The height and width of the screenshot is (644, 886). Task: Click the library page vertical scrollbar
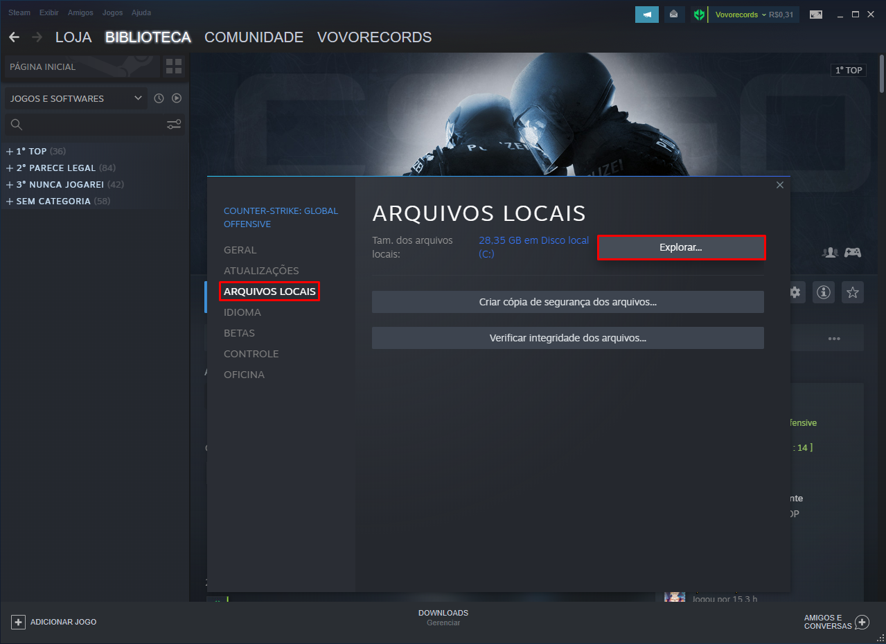(882, 73)
